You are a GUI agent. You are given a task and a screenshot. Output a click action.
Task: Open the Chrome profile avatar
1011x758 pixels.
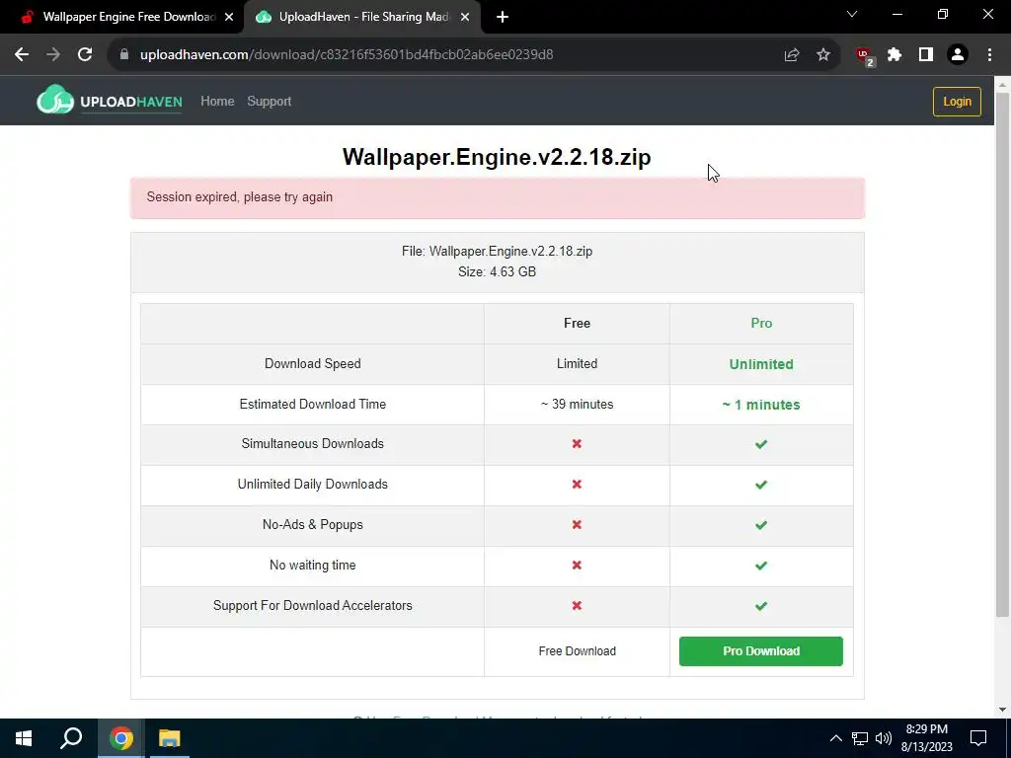(958, 55)
